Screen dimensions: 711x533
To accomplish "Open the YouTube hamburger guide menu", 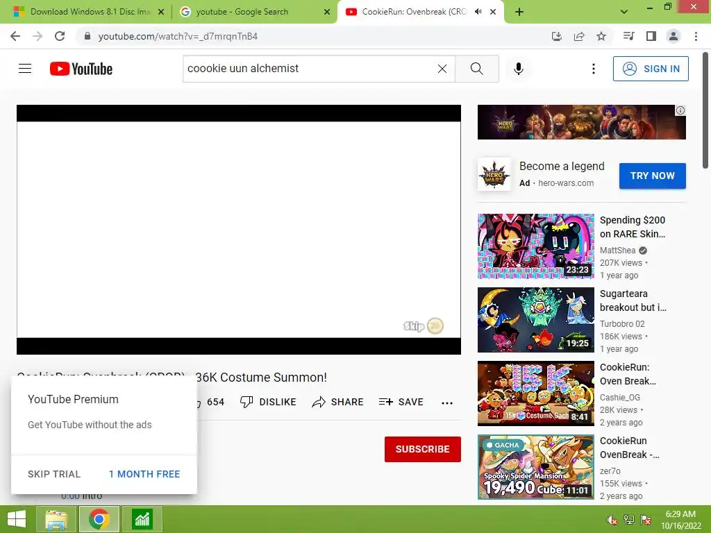I will (x=25, y=69).
